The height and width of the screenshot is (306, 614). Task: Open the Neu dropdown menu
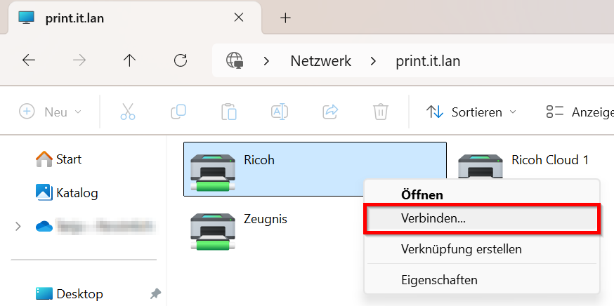pos(50,112)
